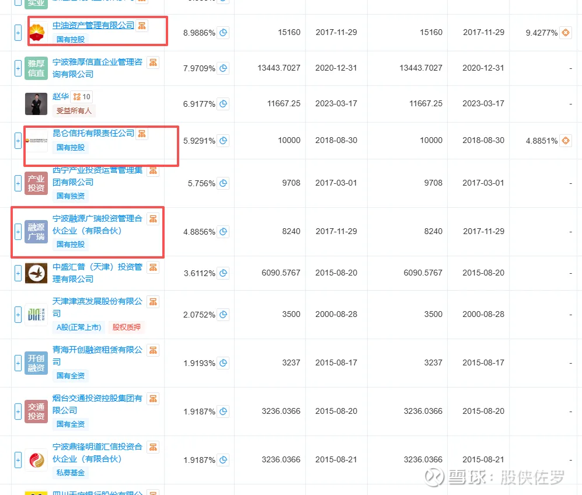Click the 受益所有人 tag under 赵华

click(x=74, y=110)
